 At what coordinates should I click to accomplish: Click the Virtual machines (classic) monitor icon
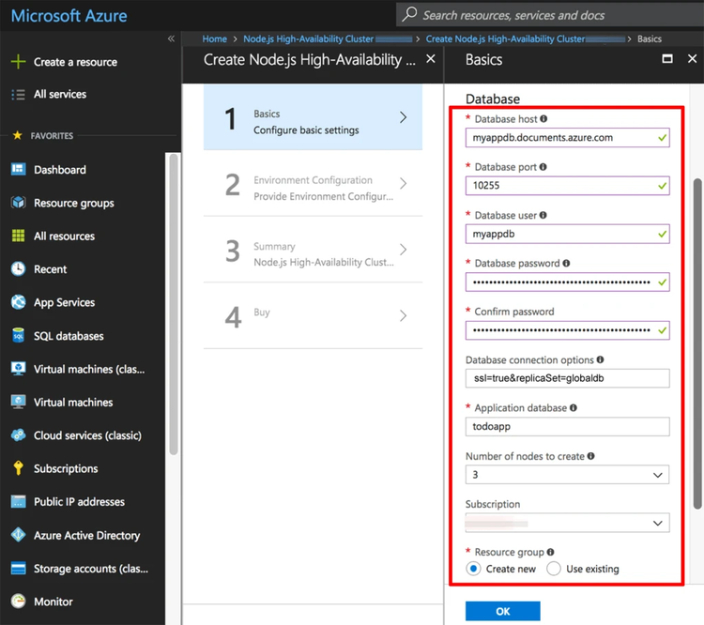[18, 369]
